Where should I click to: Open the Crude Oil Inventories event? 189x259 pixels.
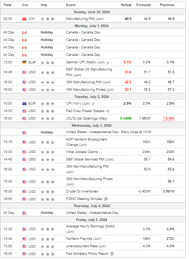point(82,191)
